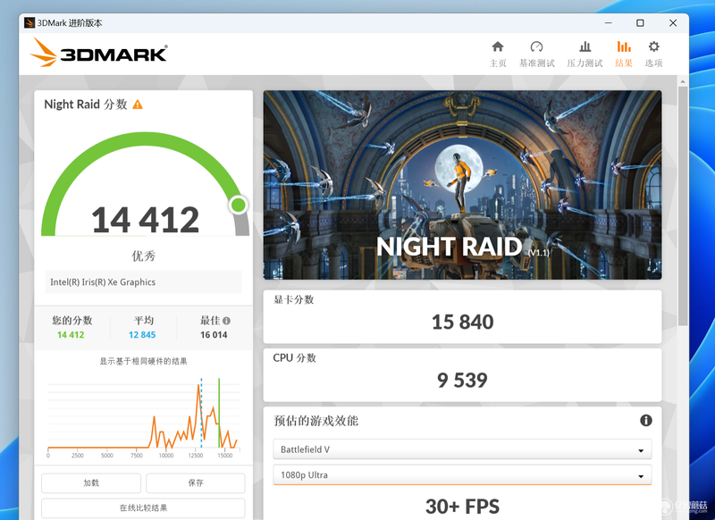Open the Battlefield V game dropdown
The width and height of the screenshot is (715, 520).
point(462,449)
